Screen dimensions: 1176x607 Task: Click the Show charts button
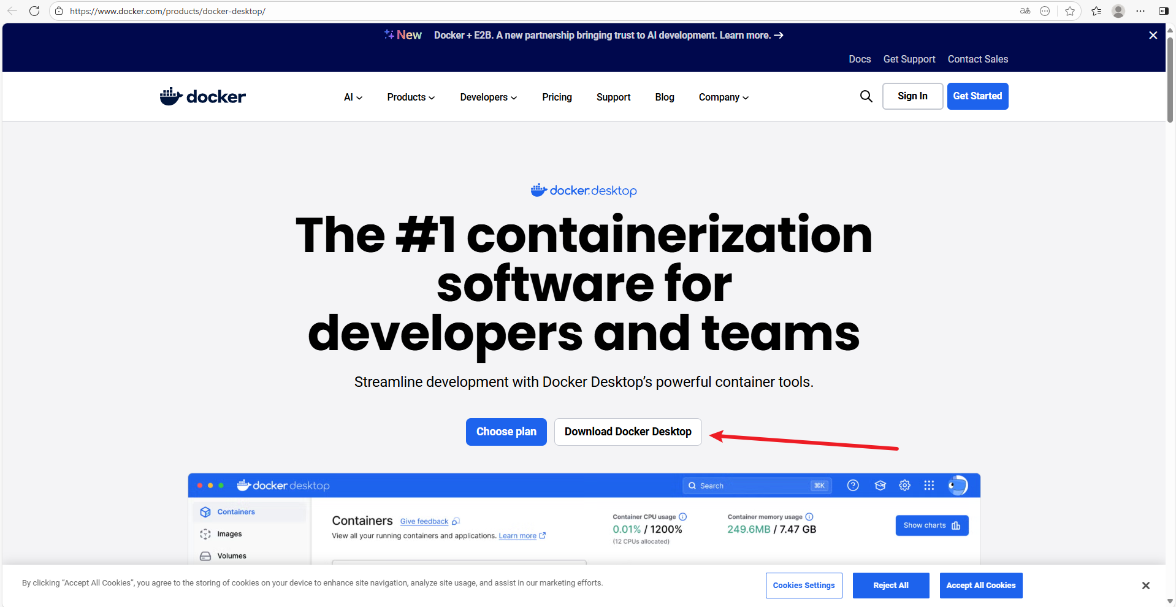pos(932,525)
